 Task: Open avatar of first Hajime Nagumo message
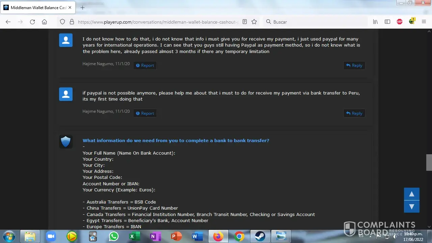point(66,40)
